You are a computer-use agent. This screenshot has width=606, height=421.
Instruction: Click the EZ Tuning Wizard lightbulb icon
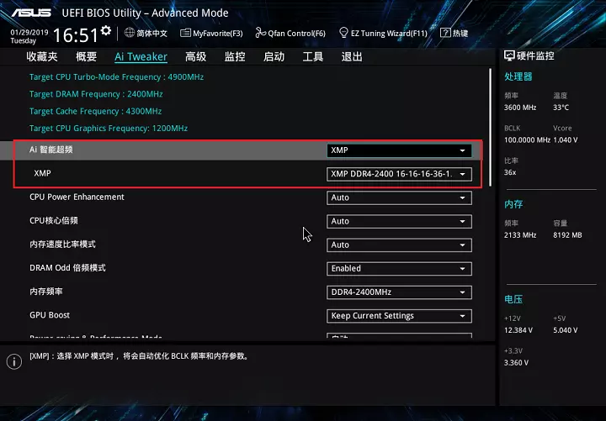pos(343,33)
